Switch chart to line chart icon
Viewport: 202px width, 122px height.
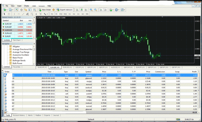point(86,10)
